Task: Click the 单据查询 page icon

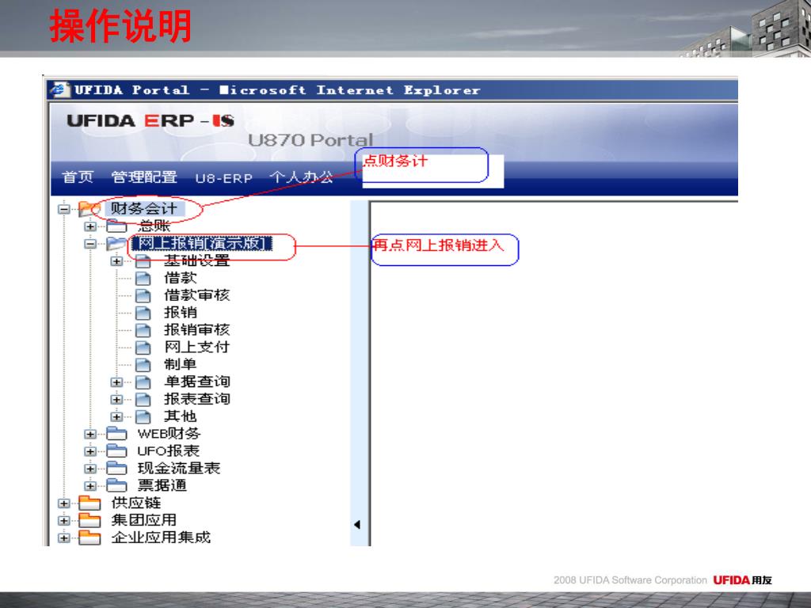Action: coord(143,382)
